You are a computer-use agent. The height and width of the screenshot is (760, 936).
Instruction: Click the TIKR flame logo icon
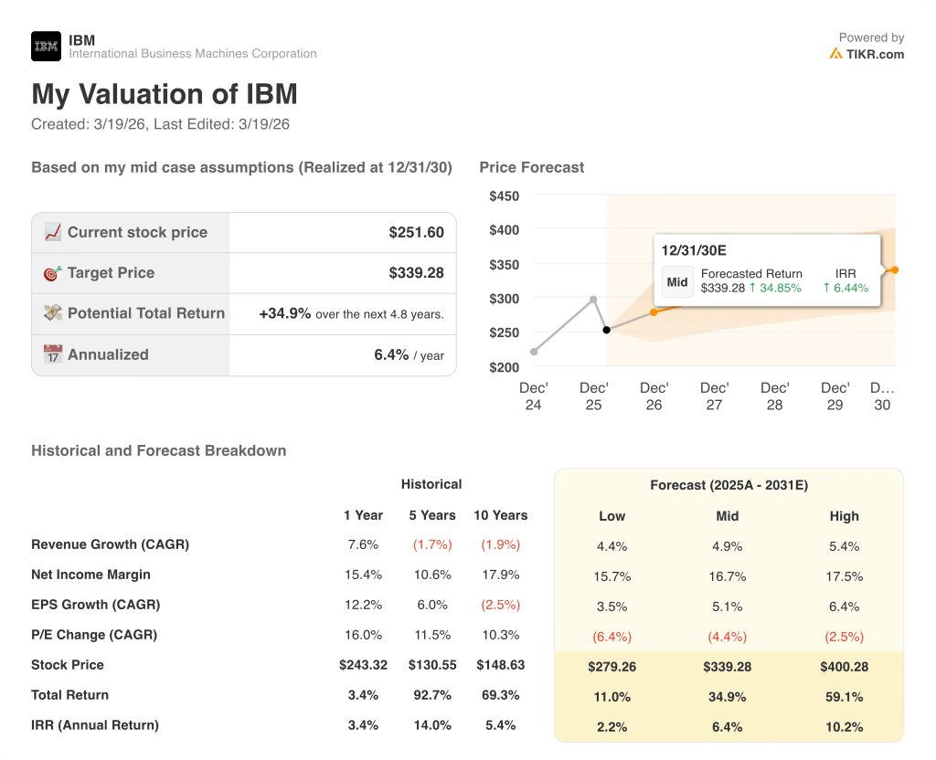click(x=835, y=55)
